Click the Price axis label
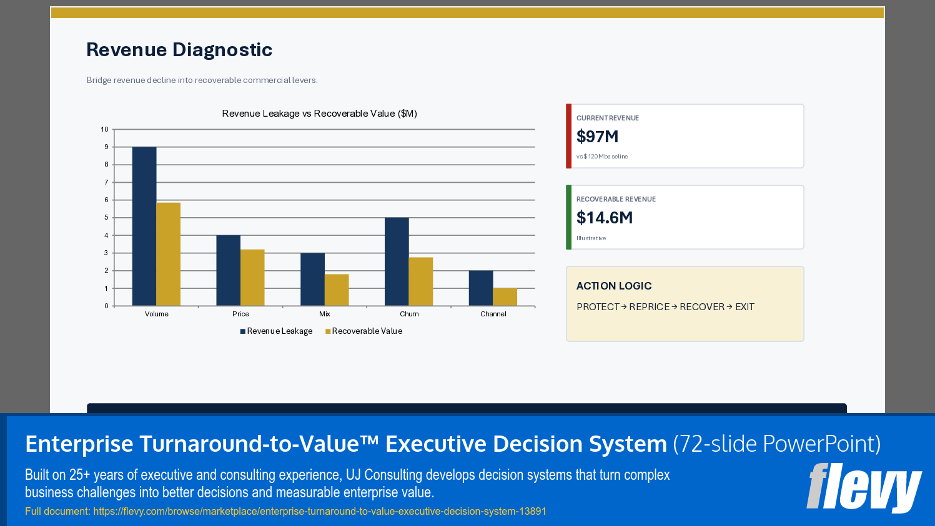The width and height of the screenshot is (935, 526). point(240,314)
